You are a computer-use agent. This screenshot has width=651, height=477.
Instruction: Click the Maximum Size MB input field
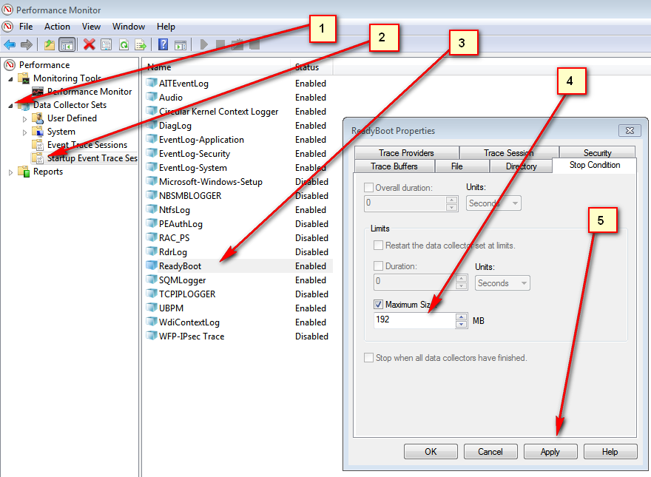coord(414,320)
